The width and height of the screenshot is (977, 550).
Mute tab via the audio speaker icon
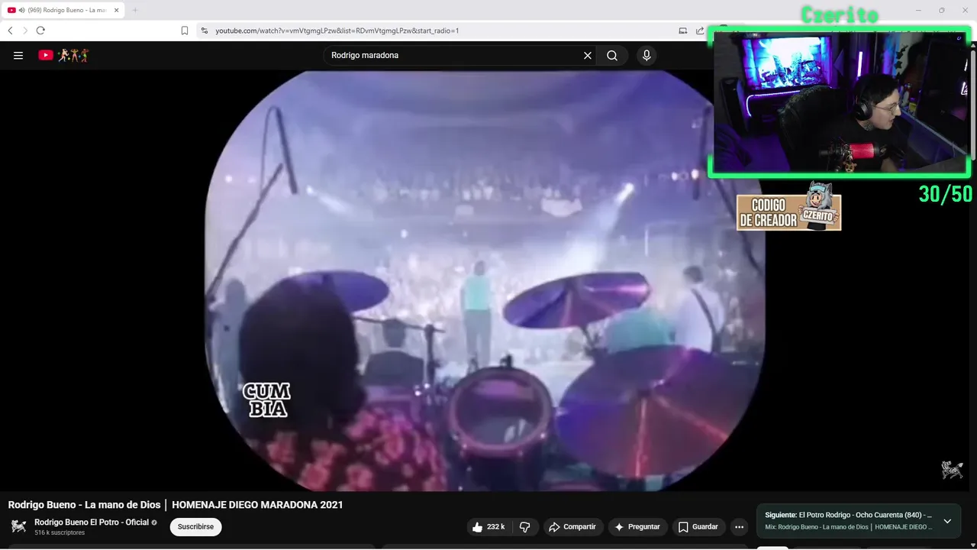(22, 10)
